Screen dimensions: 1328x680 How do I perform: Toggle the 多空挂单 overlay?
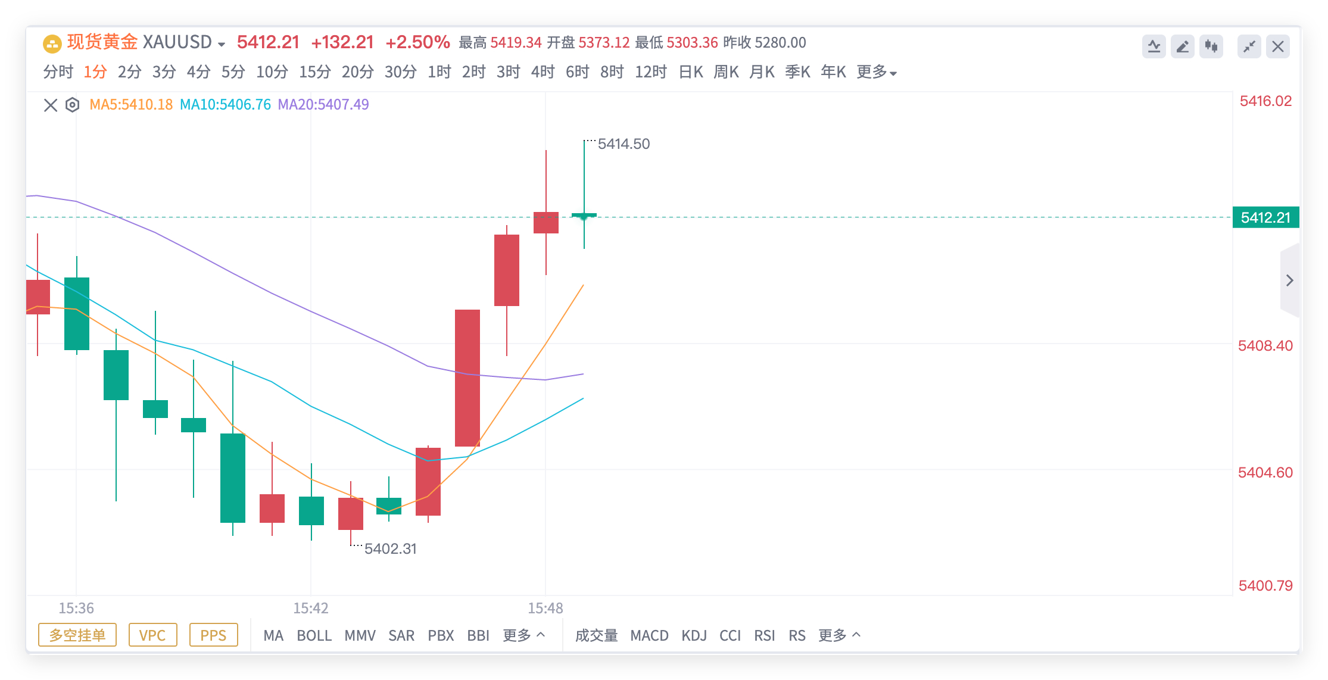pyautogui.click(x=77, y=635)
